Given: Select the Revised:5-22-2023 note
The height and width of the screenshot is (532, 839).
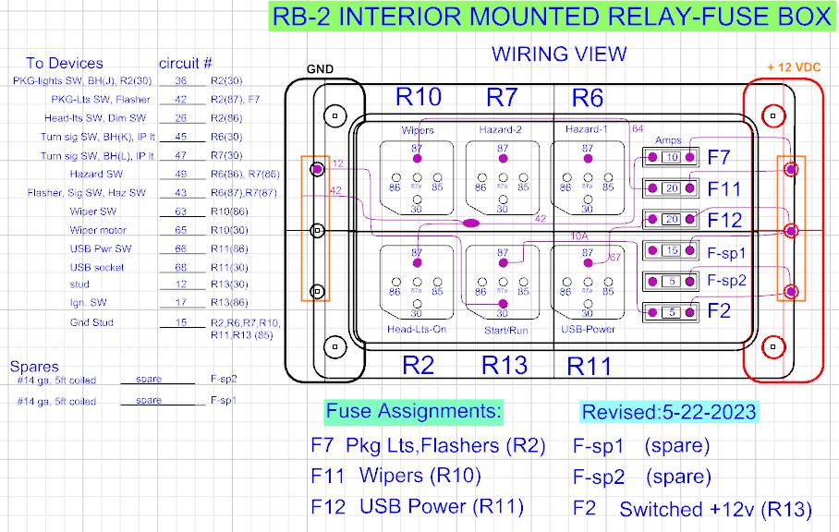Looking at the screenshot, I should click(x=669, y=412).
